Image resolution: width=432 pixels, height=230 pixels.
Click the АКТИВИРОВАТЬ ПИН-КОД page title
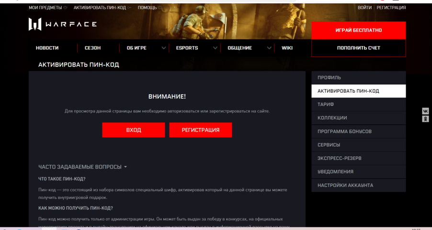click(79, 65)
